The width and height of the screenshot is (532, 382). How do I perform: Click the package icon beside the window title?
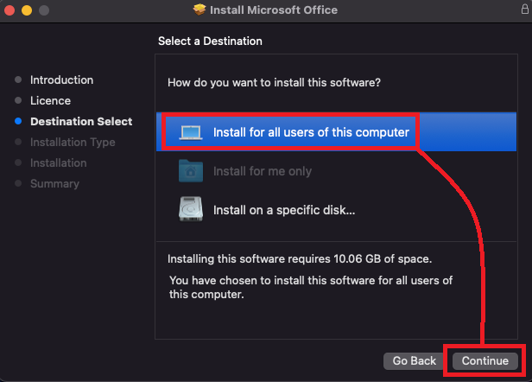(199, 10)
